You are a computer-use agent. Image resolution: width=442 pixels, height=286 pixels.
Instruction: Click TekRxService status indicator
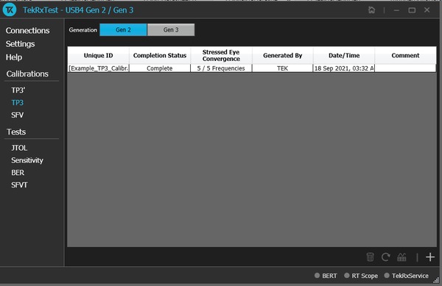point(406,276)
